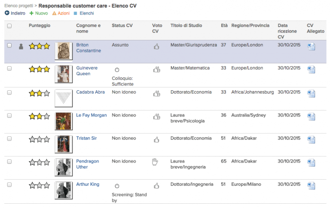Click Guinevere Queen's photo thumbnail
The image size is (330, 208).
point(64,74)
